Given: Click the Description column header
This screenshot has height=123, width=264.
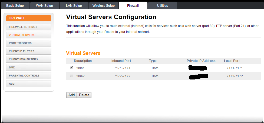Looking at the screenshot, I should pos(83,61).
